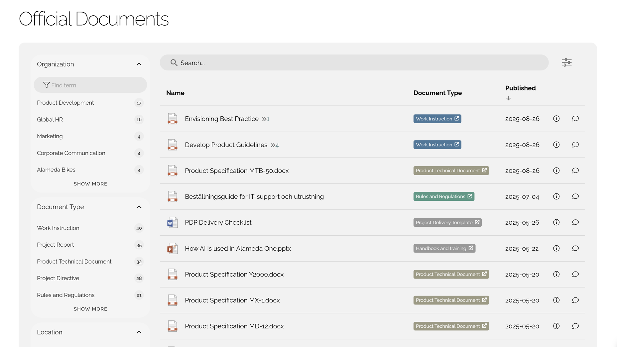
Task: Open comments for Product Specification Y2000.docx
Action: click(575, 274)
